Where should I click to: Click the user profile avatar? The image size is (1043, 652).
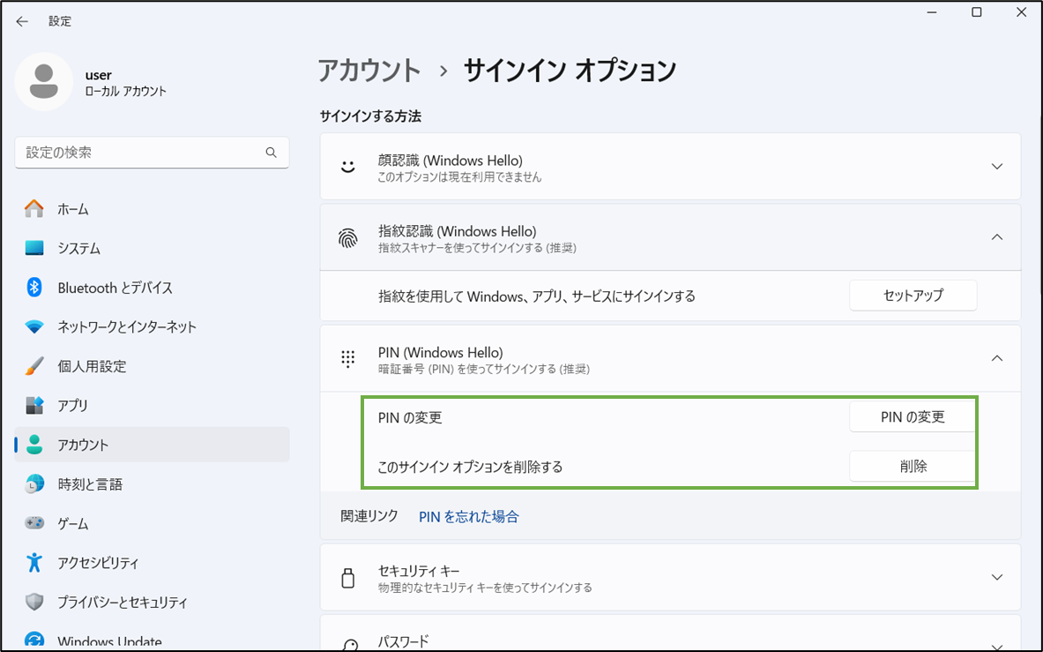click(x=44, y=82)
